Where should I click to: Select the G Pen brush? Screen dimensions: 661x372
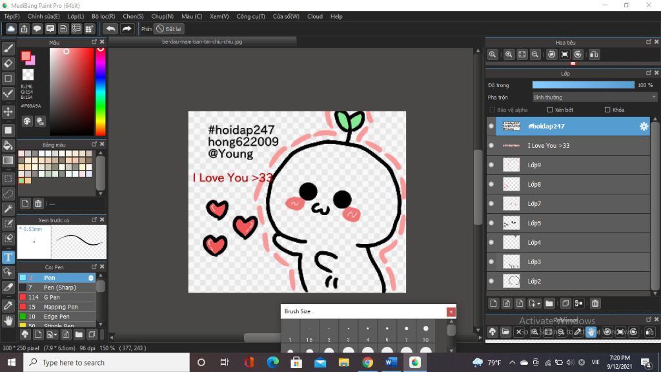tap(57, 297)
